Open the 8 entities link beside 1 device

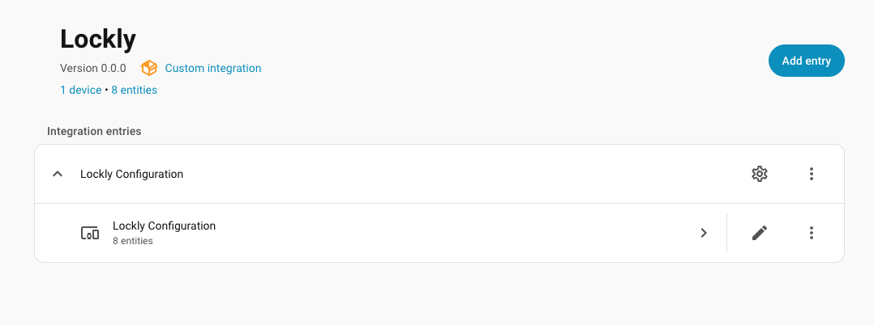click(134, 91)
